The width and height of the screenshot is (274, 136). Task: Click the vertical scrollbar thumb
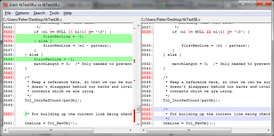(138, 109)
